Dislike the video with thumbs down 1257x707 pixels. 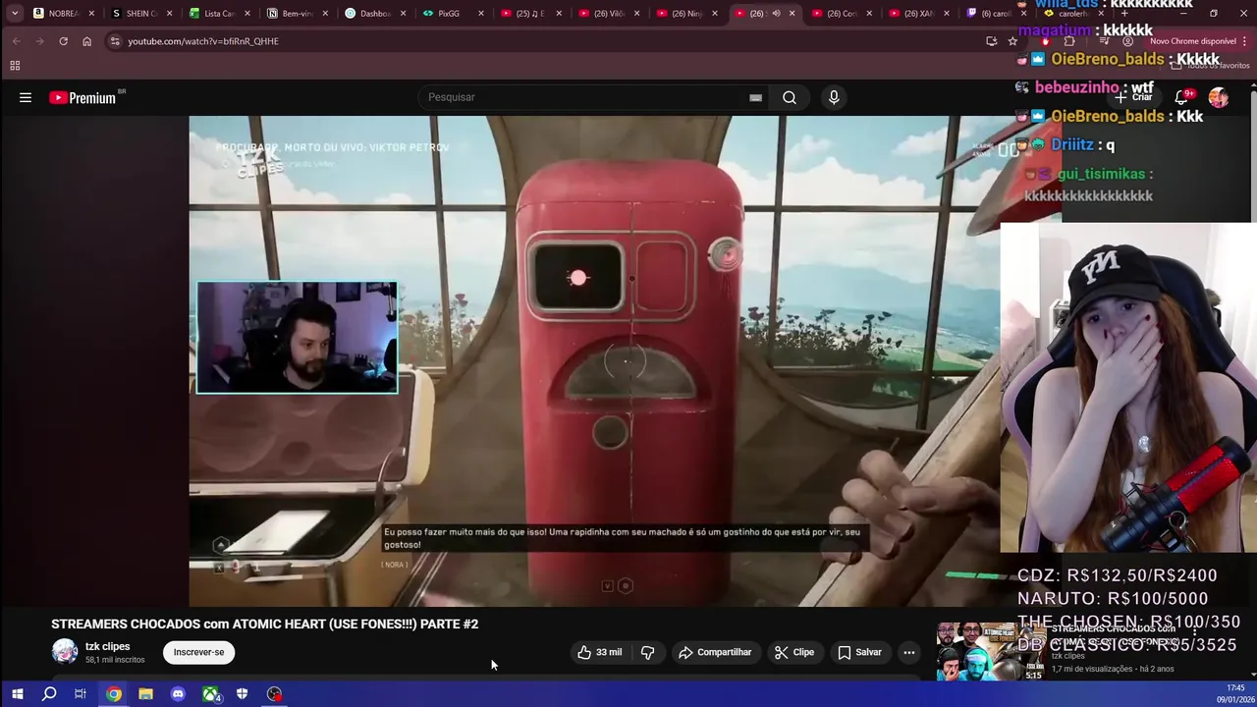tap(647, 652)
